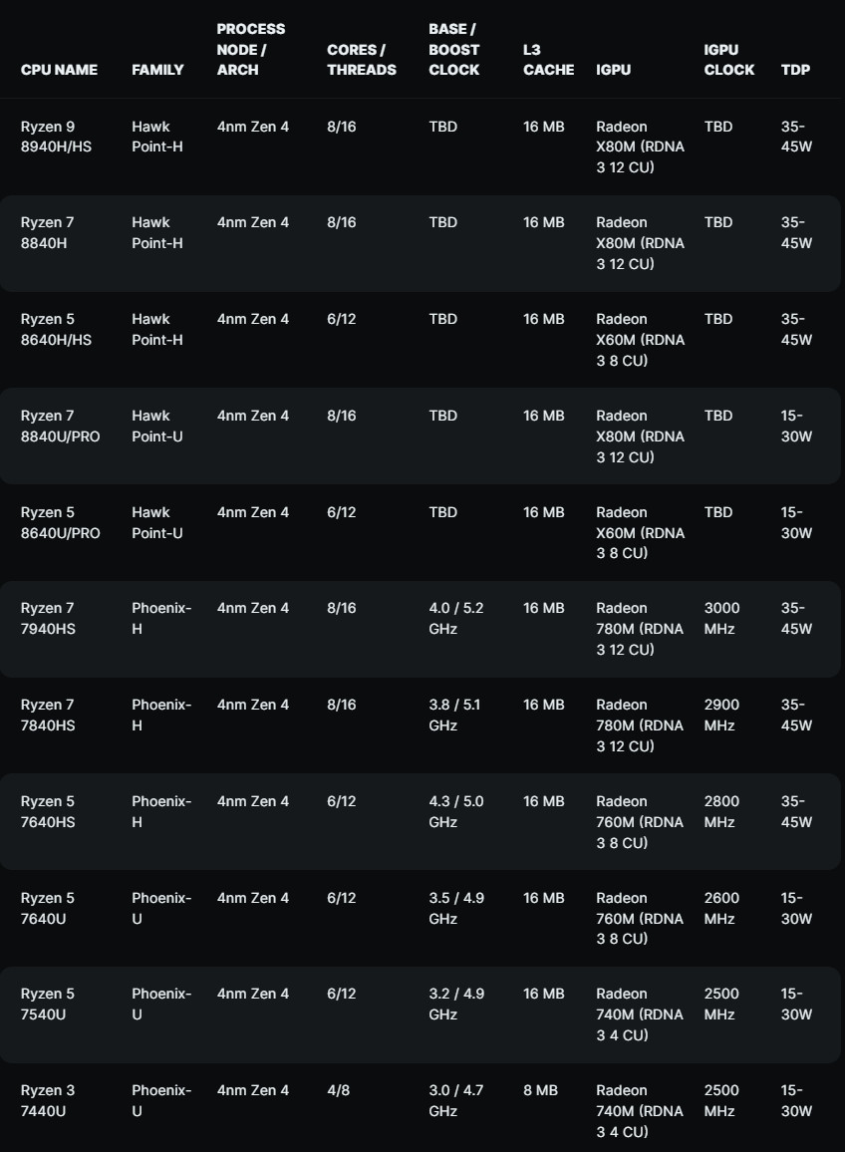Click the 3.8 / 5.1 GHz clock cell
Screen dimensions: 845x1152
454,715
